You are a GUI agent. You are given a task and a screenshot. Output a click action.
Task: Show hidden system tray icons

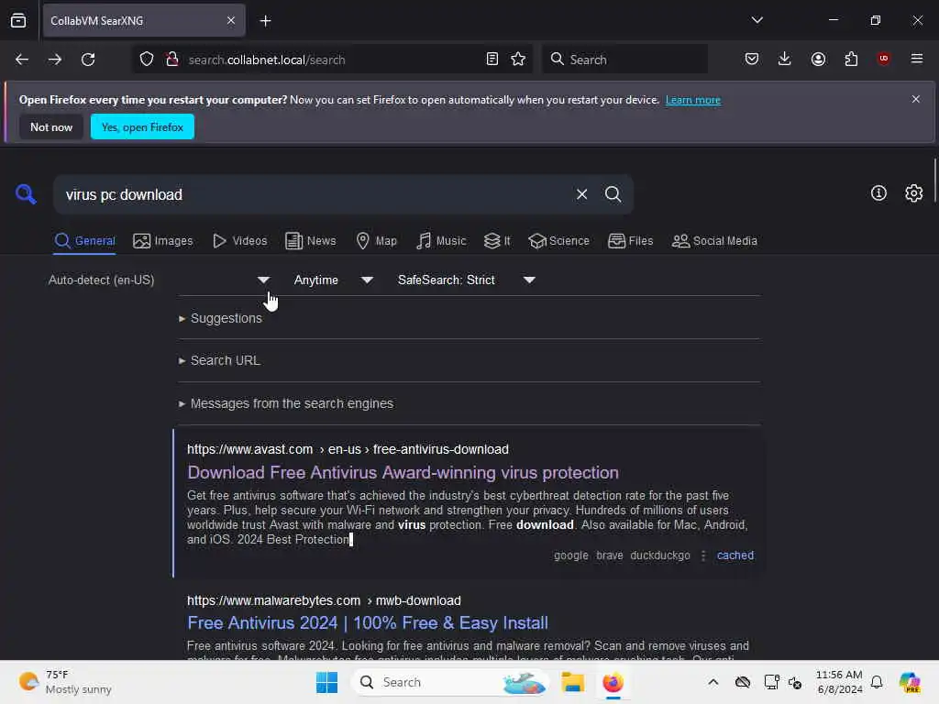coord(713,682)
